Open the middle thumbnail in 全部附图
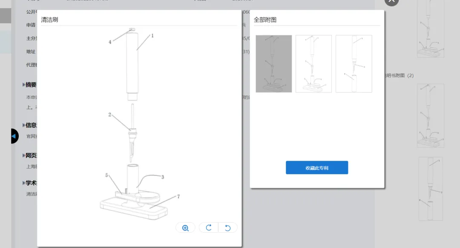The height and width of the screenshot is (248, 460). tap(313, 63)
